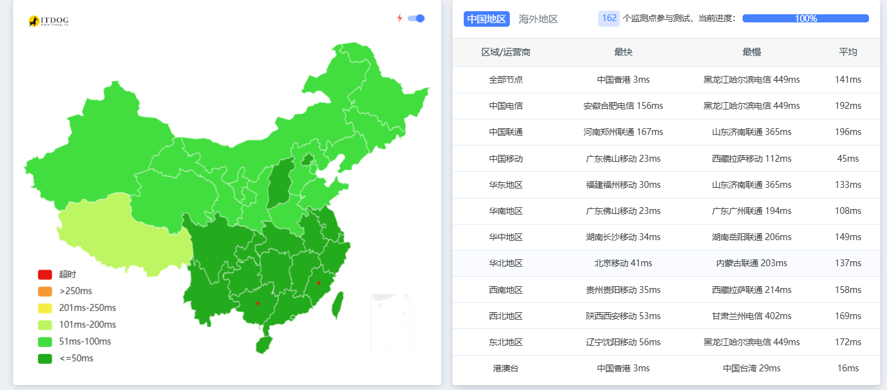Screen dimensions: 887x390
Task: Click the green 51ms-100ms legend swatch
Action: (45, 341)
